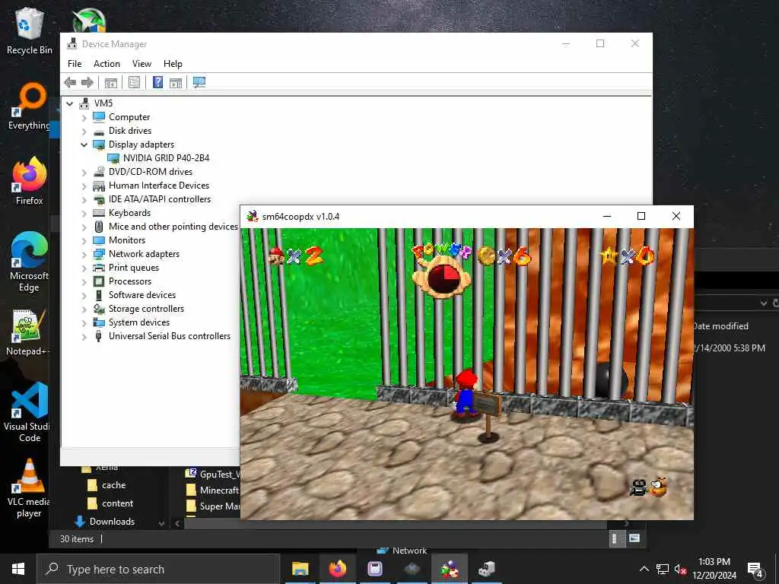This screenshot has height=584, width=779.
Task: Select the Software devices entry
Action: click(142, 295)
